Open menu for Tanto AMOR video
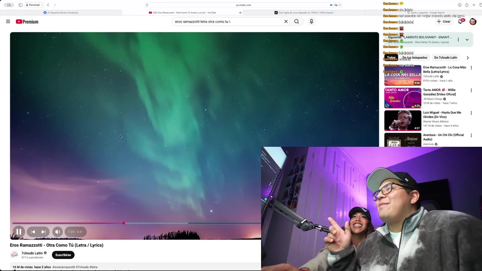 (x=471, y=90)
